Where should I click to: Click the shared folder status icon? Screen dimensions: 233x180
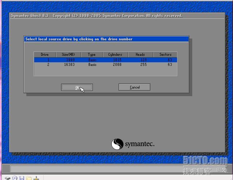pyautogui.click(x=29, y=178)
